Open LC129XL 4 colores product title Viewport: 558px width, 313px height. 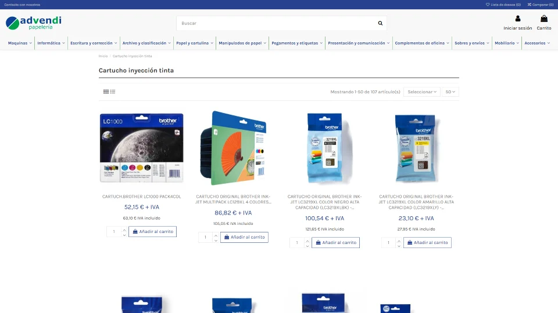point(233,199)
